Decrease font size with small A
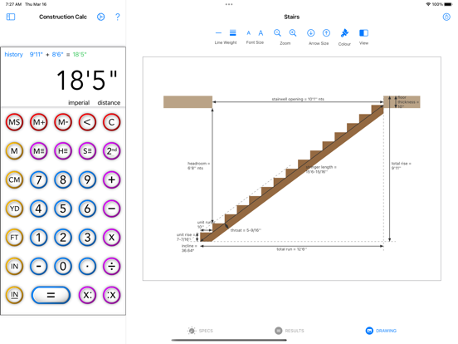Viewport: 458px width, 344px height. click(249, 33)
